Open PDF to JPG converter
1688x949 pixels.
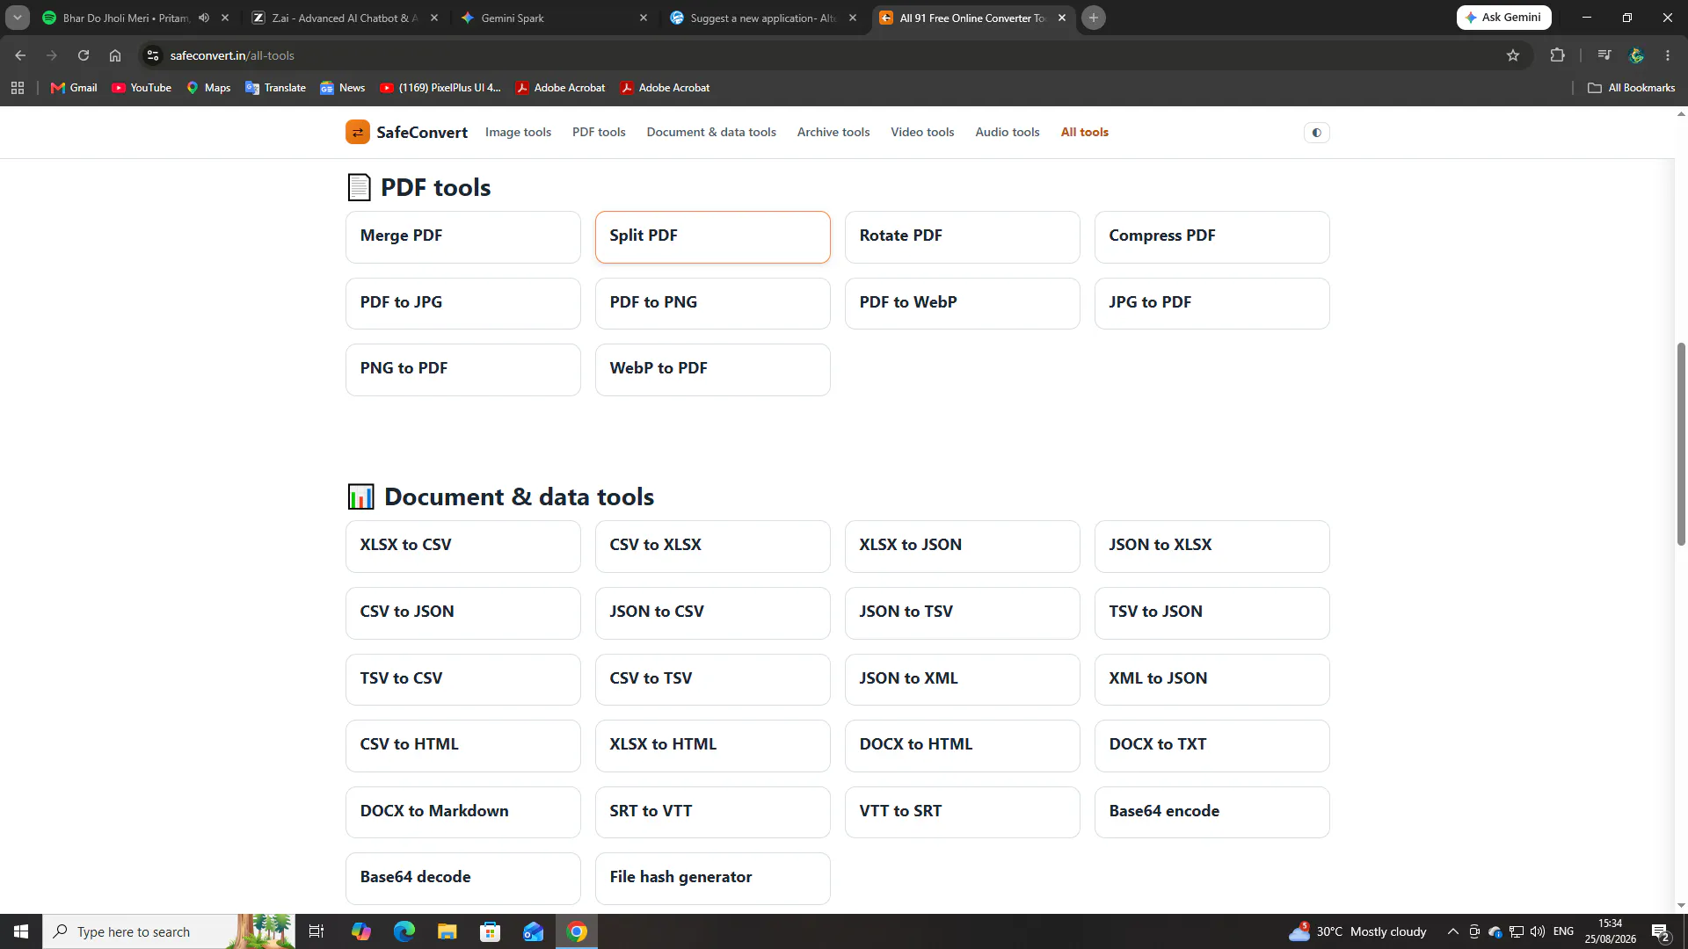(x=463, y=303)
